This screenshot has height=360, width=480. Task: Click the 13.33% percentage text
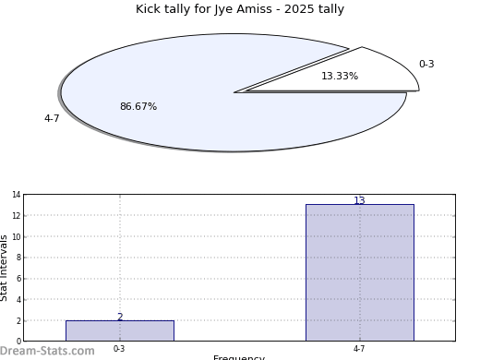tap(340, 76)
